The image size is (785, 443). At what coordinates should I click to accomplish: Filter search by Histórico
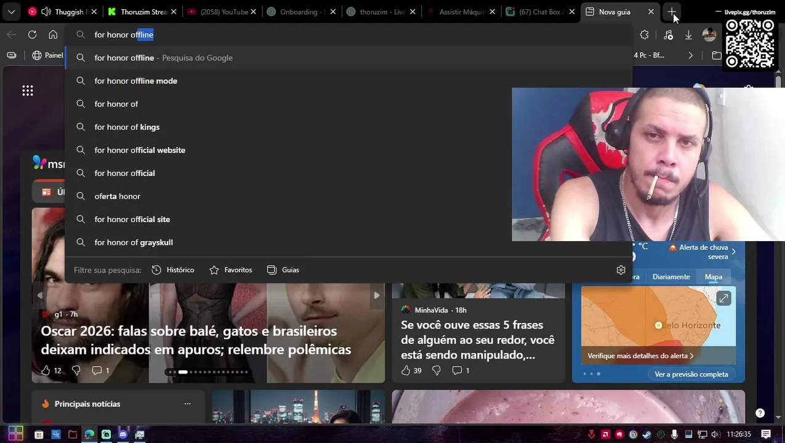tap(173, 270)
